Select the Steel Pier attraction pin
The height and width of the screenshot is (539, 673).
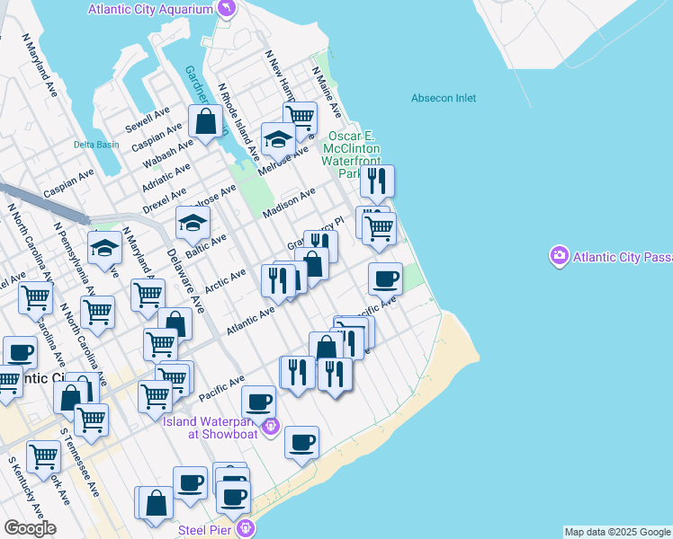pos(246,528)
